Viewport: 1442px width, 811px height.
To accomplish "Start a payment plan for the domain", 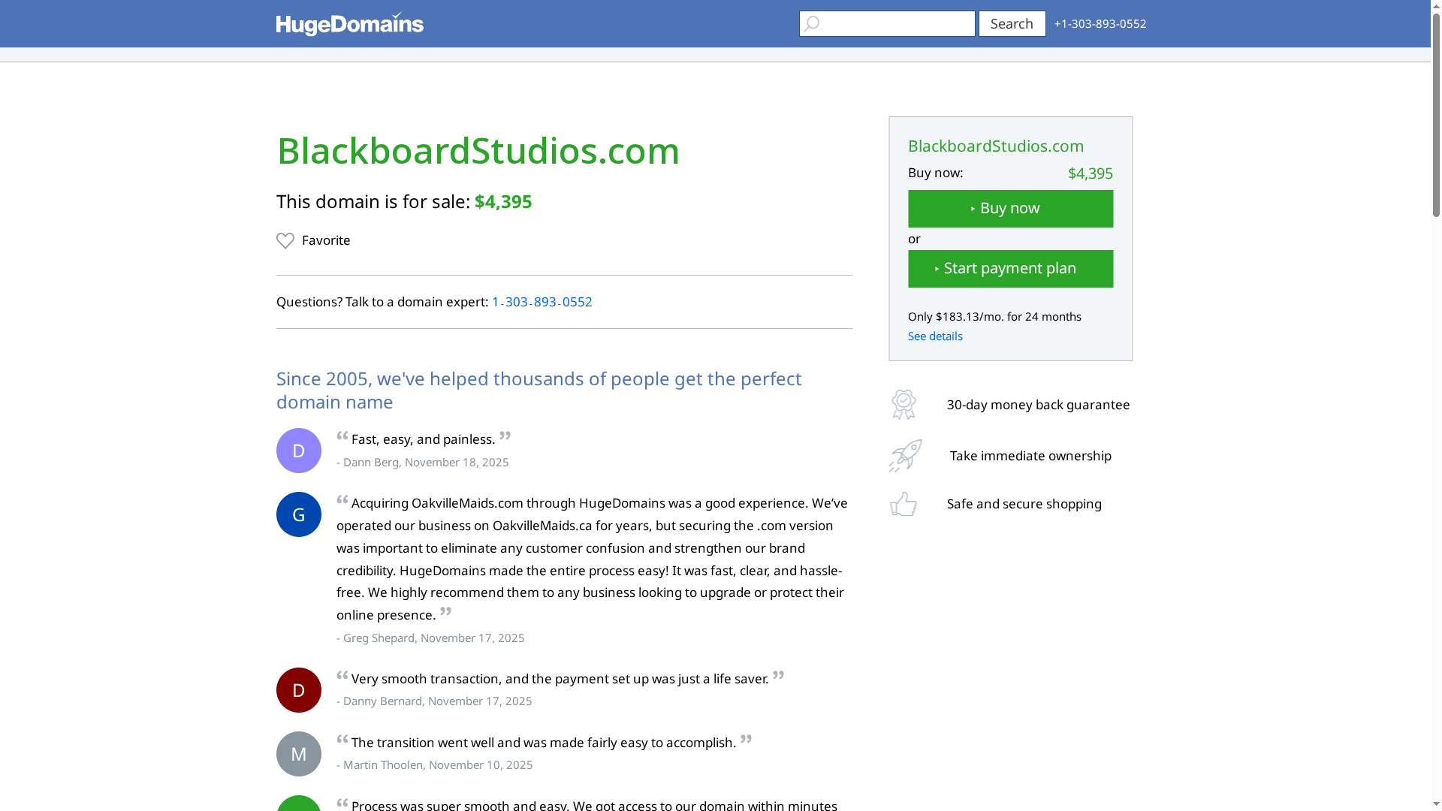I will (x=1010, y=268).
